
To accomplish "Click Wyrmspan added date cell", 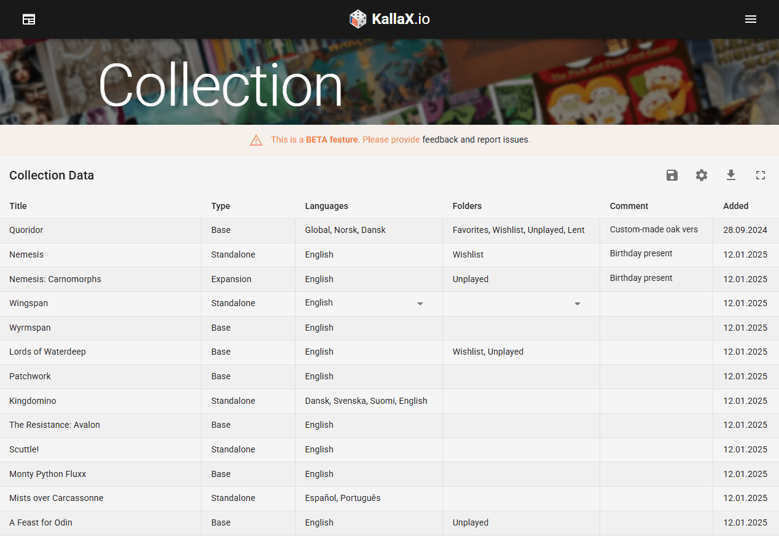I will click(746, 328).
